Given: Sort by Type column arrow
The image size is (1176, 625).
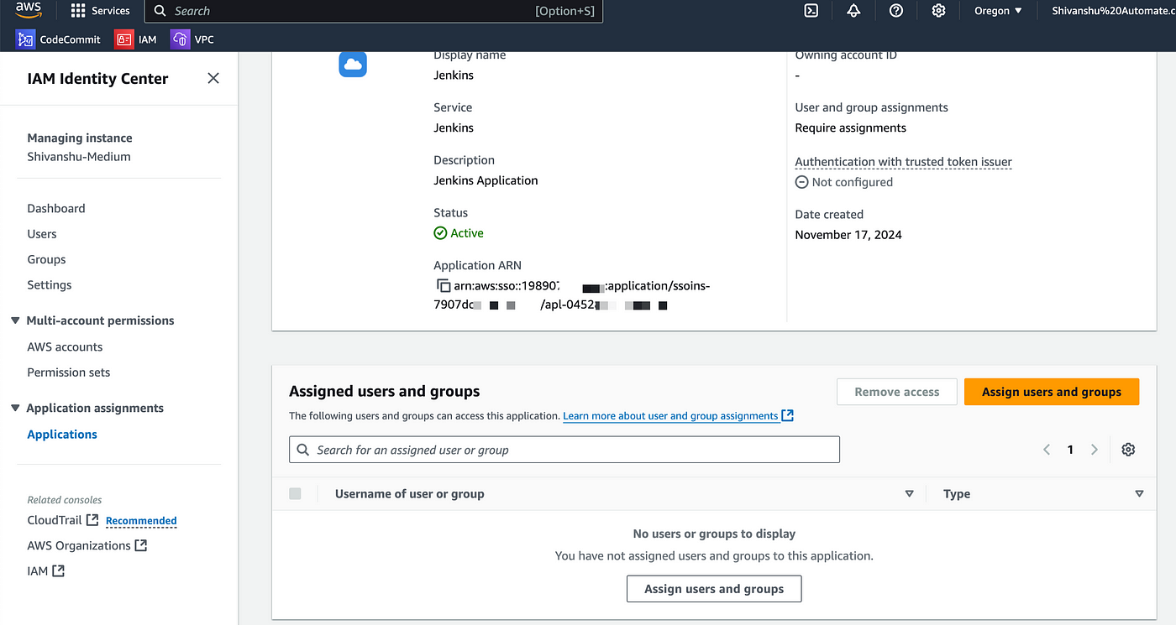Looking at the screenshot, I should pyautogui.click(x=1139, y=494).
